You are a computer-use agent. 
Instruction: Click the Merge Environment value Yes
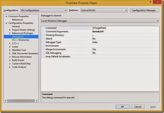(94, 49)
